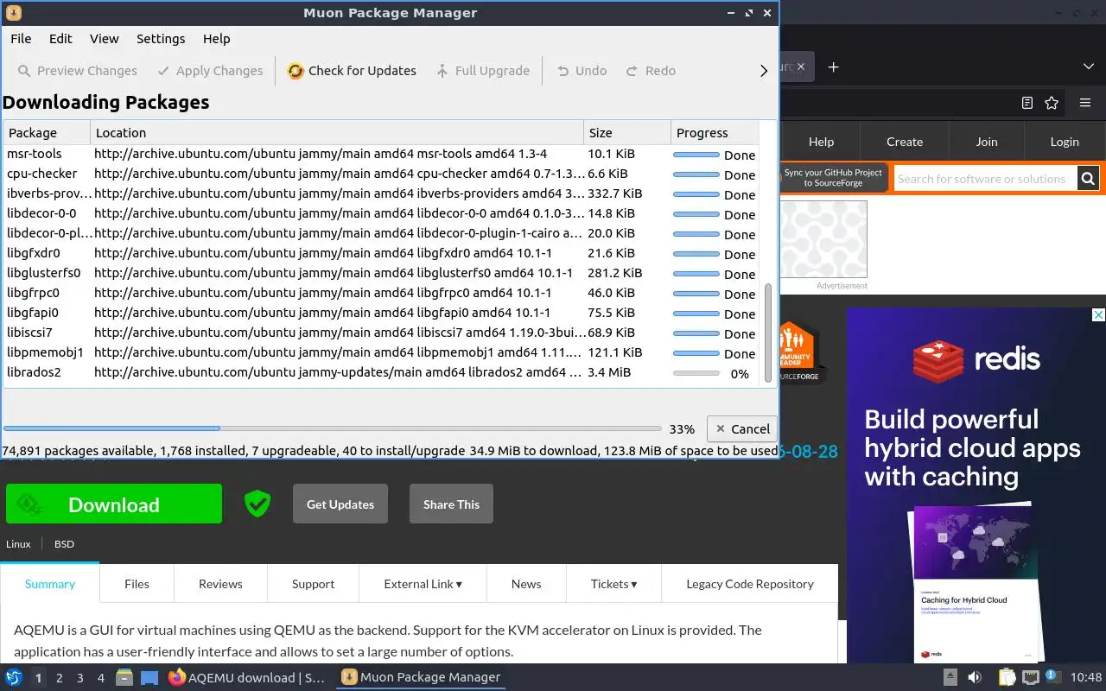Click the Apply Changes toolbar button

pyautogui.click(x=210, y=71)
